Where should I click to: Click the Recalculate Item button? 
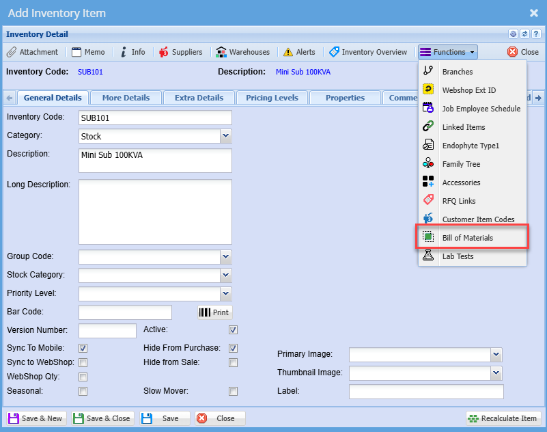tap(504, 418)
